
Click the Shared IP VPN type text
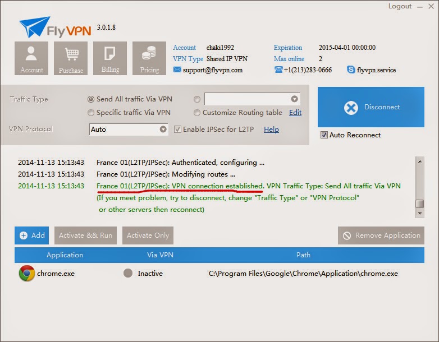227,59
